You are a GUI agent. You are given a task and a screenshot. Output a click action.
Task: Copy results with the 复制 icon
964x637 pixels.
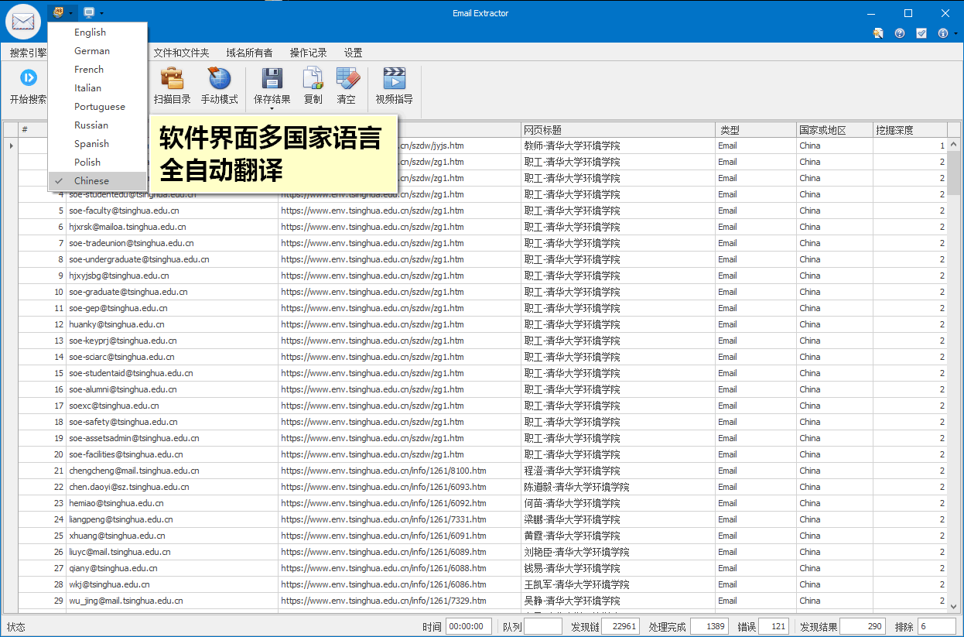[313, 77]
